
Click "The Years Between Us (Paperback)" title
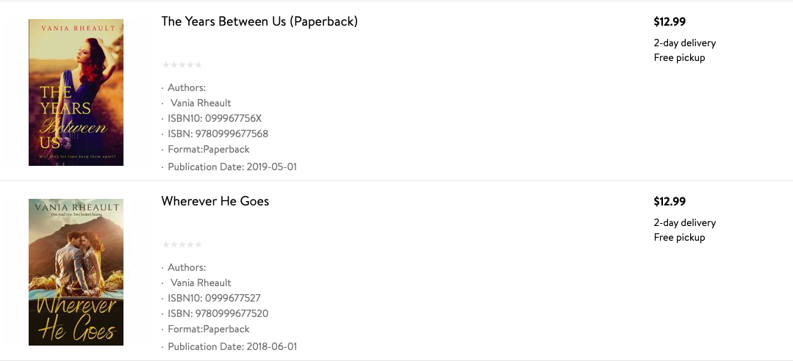click(259, 21)
